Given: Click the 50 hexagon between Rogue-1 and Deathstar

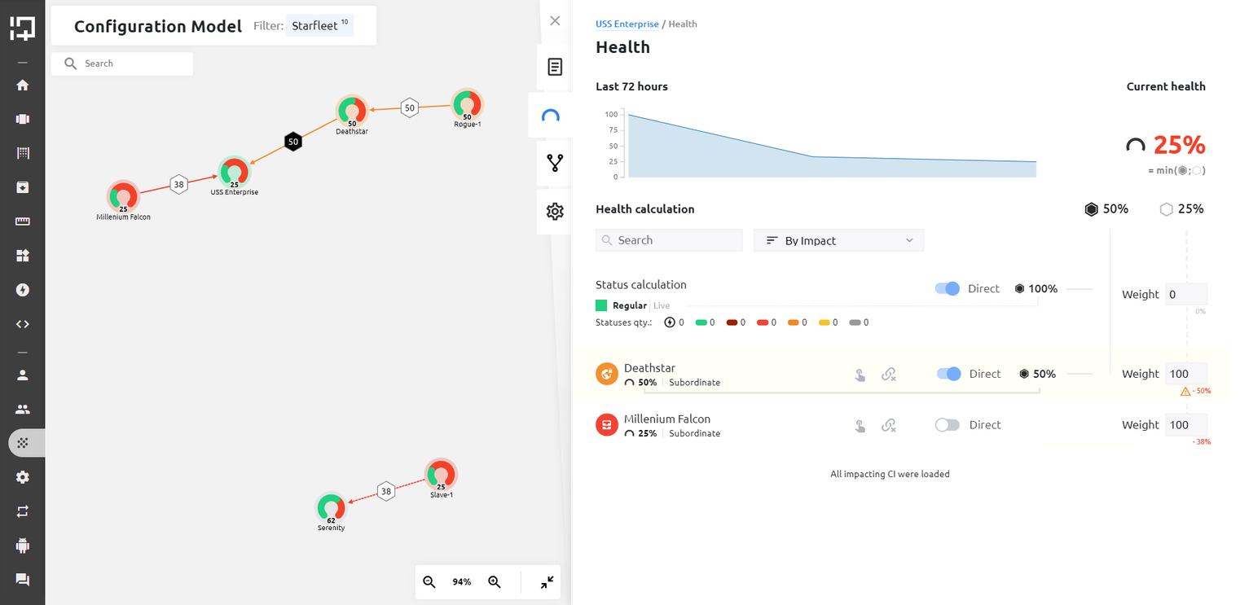Looking at the screenshot, I should click(x=410, y=107).
